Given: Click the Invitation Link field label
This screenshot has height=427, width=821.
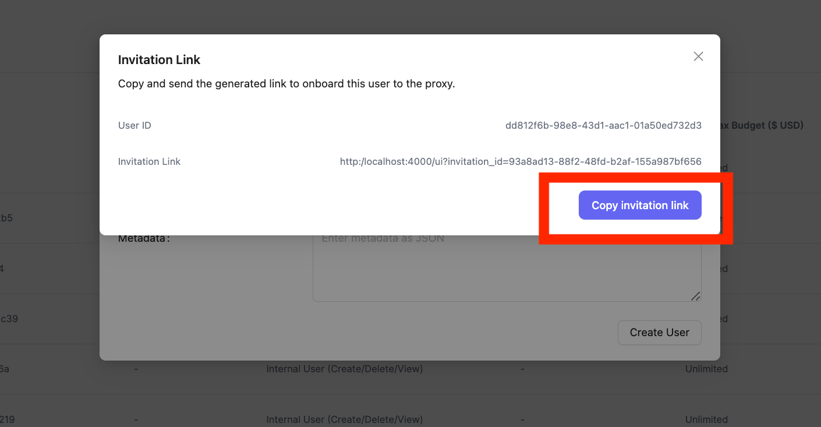Looking at the screenshot, I should 149,161.
